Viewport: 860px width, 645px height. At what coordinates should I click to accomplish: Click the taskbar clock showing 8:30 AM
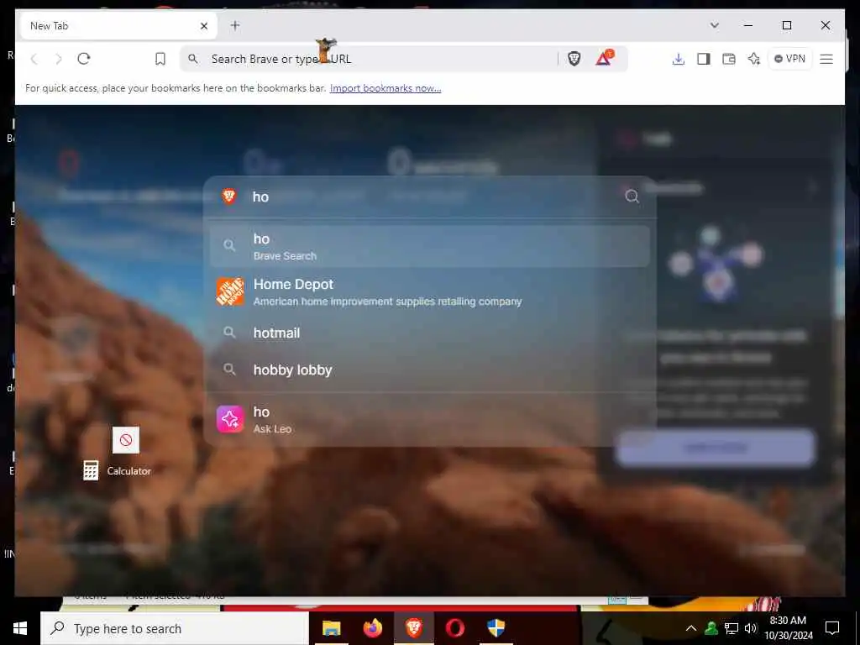(x=788, y=628)
